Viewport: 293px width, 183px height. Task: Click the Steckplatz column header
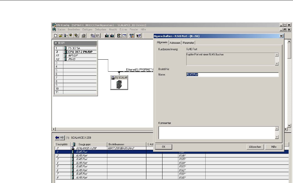coord(62,144)
